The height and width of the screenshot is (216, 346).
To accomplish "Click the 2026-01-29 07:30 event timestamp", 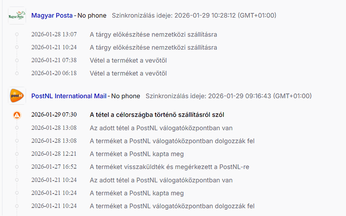I will pos(54,115).
